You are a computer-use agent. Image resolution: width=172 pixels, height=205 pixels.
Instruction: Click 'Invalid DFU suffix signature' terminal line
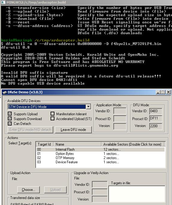[x=34, y=73]
